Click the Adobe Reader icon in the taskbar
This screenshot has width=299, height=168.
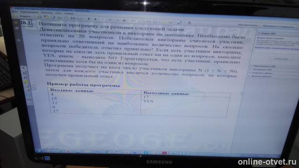coord(164,153)
